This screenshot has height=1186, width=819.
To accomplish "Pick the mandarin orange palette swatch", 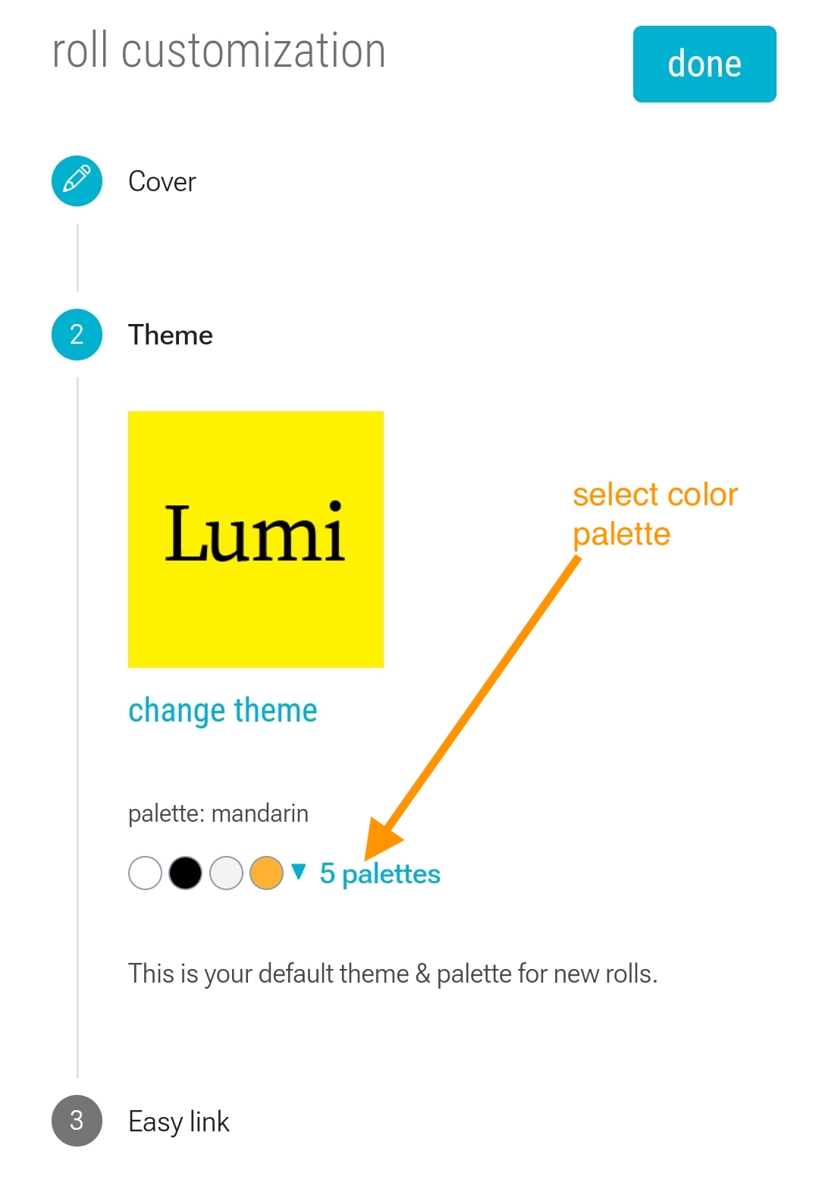I will (266, 873).
